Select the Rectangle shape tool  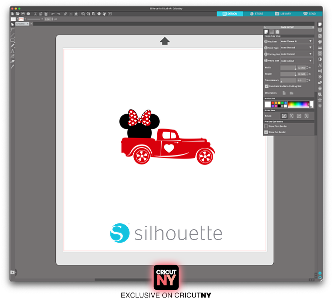[x=12, y=40]
